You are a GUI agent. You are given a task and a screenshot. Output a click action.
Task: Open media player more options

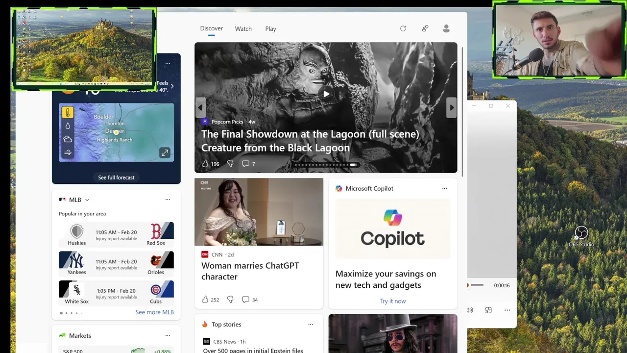click(507, 310)
